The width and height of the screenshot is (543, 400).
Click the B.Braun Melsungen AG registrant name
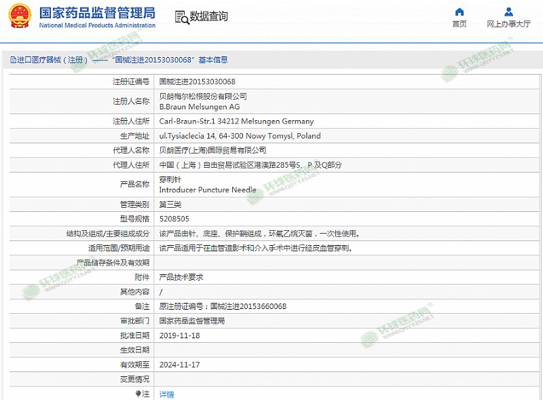tap(200, 107)
